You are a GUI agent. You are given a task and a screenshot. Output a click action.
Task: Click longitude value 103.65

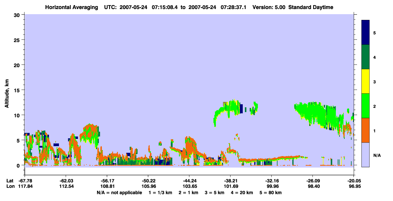(189, 186)
